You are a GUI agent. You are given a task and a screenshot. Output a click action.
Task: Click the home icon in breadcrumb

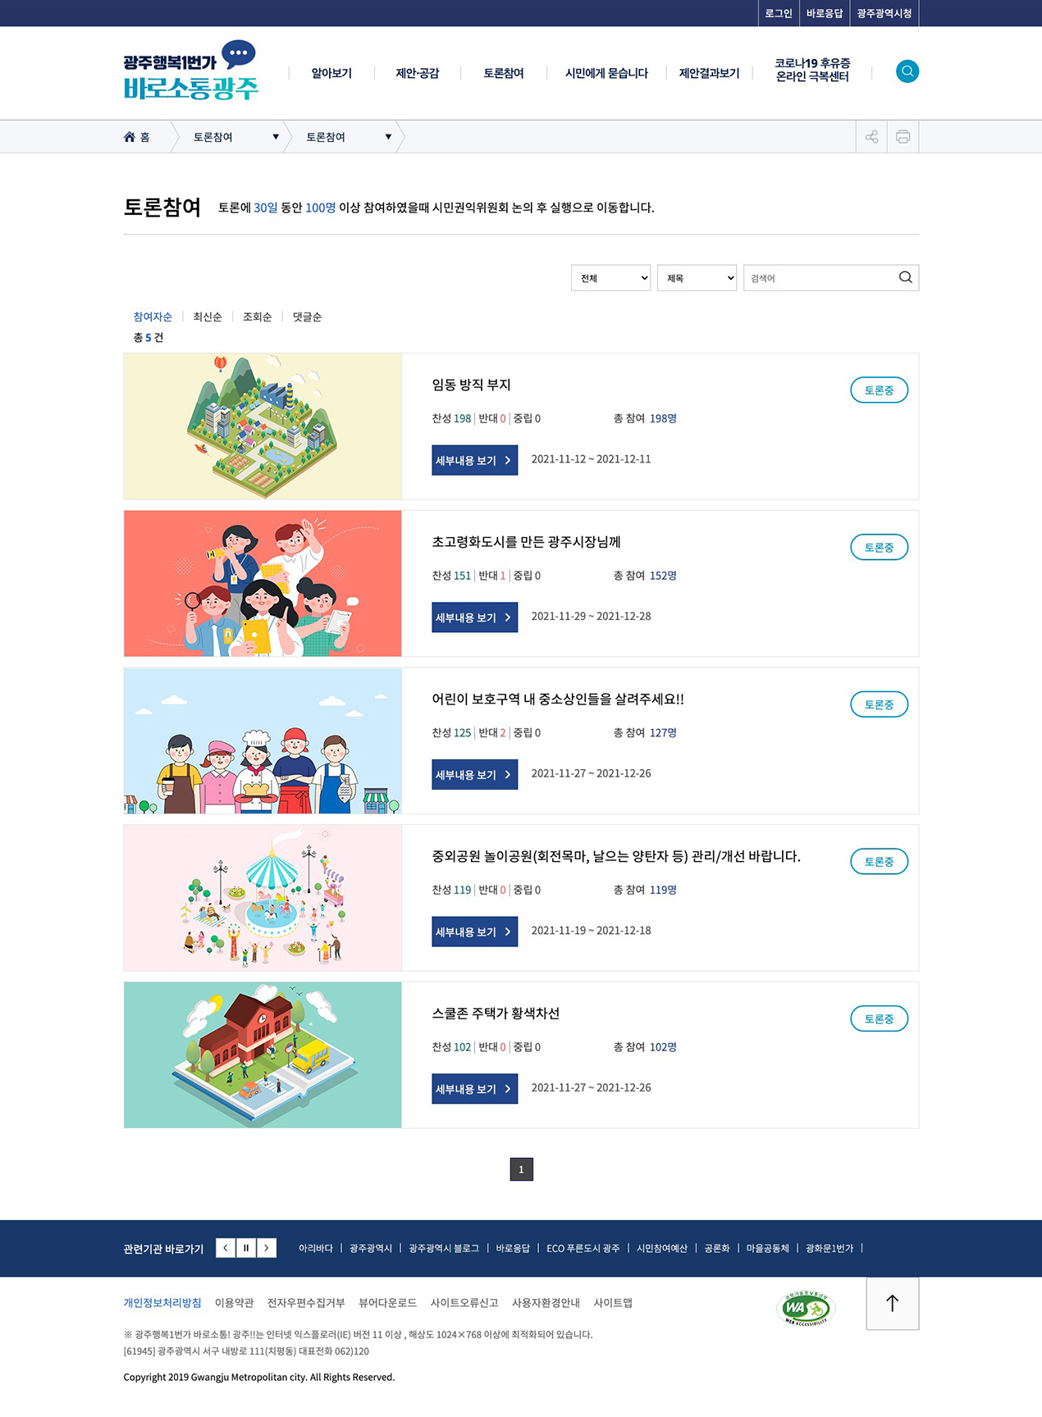(130, 137)
